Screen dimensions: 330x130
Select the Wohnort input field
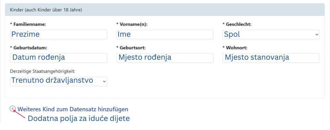271,58
